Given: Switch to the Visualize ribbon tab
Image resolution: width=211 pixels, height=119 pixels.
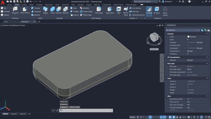Looking at the screenshot, I should (39, 5).
